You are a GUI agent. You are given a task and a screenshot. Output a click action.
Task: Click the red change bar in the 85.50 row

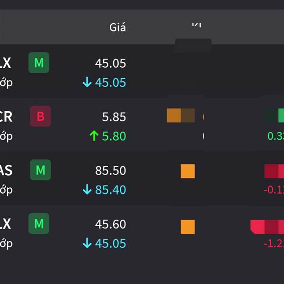pos(274,171)
